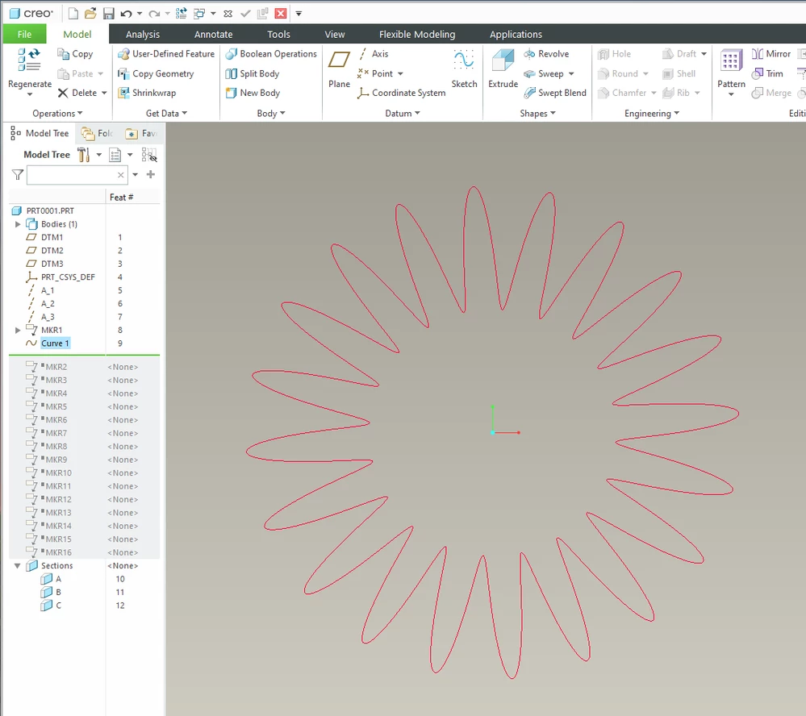Open the tree columns display dropdown

(130, 155)
